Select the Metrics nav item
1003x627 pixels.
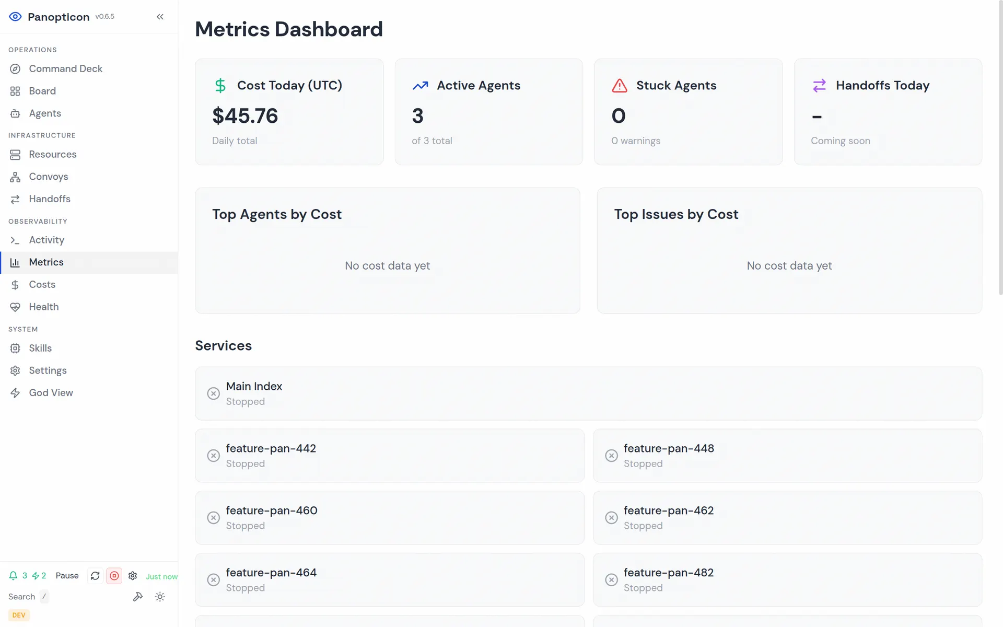[89, 262]
